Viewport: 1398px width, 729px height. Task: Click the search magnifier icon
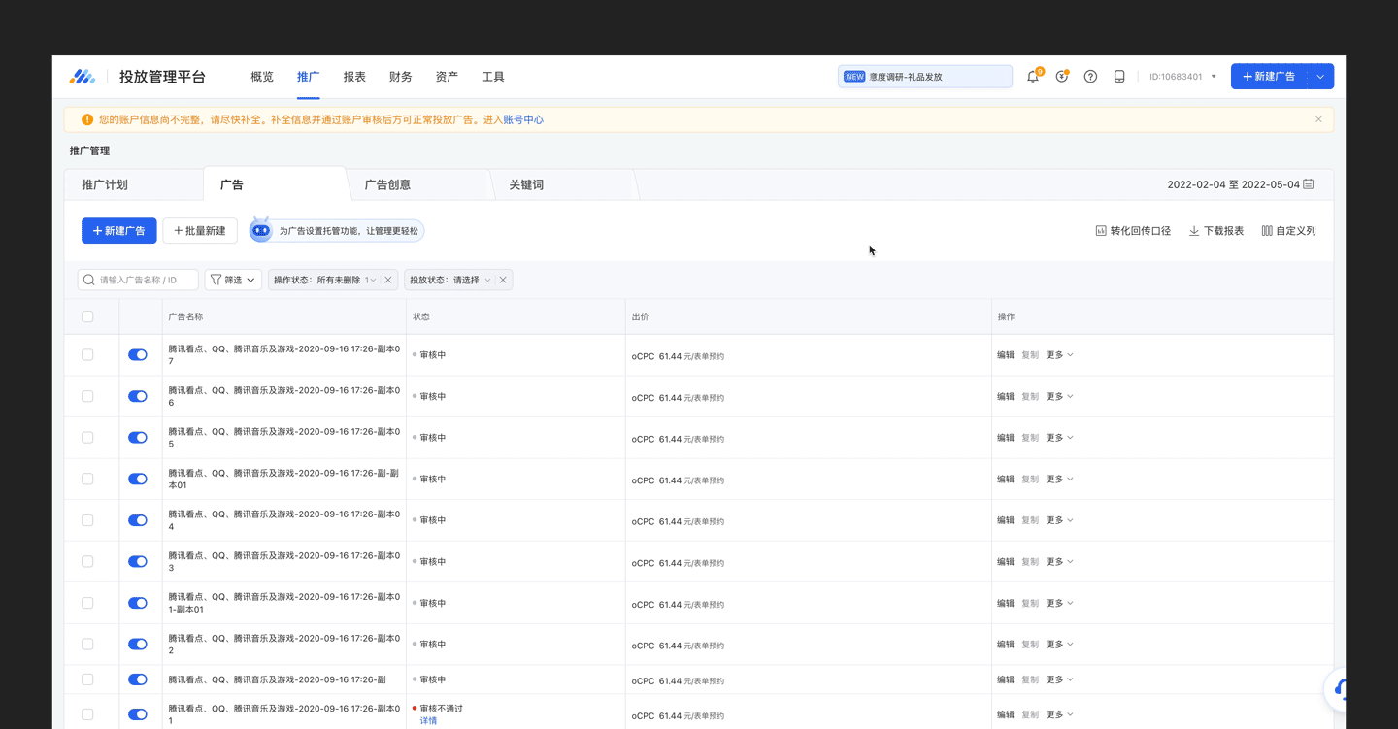click(89, 280)
